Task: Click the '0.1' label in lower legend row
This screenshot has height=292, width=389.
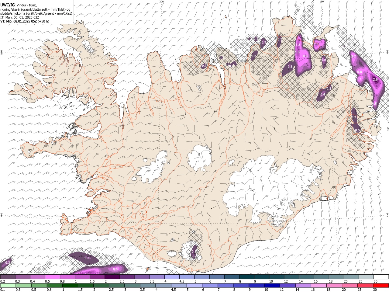Action: (x=2, y=290)
